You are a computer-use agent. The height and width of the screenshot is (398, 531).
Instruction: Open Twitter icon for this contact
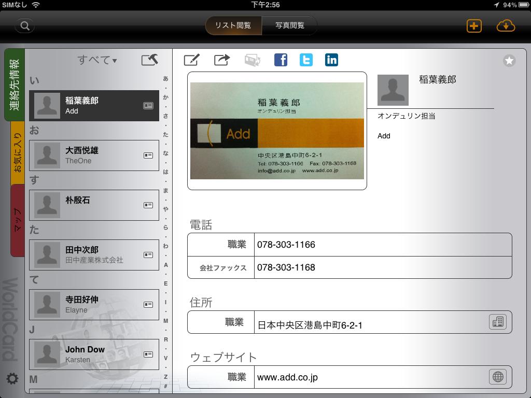click(306, 60)
